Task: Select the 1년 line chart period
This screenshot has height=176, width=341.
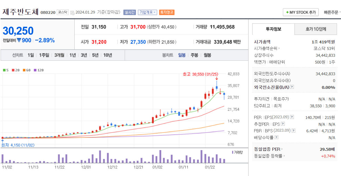Action: point(73,55)
